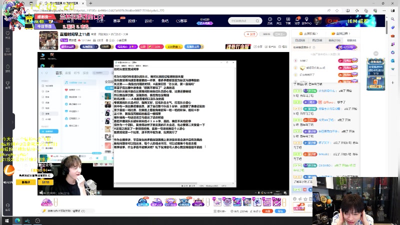Open browser sidebar toolbox icon
The height and width of the screenshot is (225, 400).
point(392,35)
